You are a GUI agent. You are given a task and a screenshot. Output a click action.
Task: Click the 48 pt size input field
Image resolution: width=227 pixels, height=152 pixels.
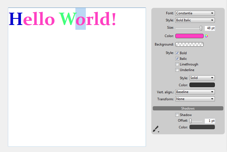tap(210, 28)
